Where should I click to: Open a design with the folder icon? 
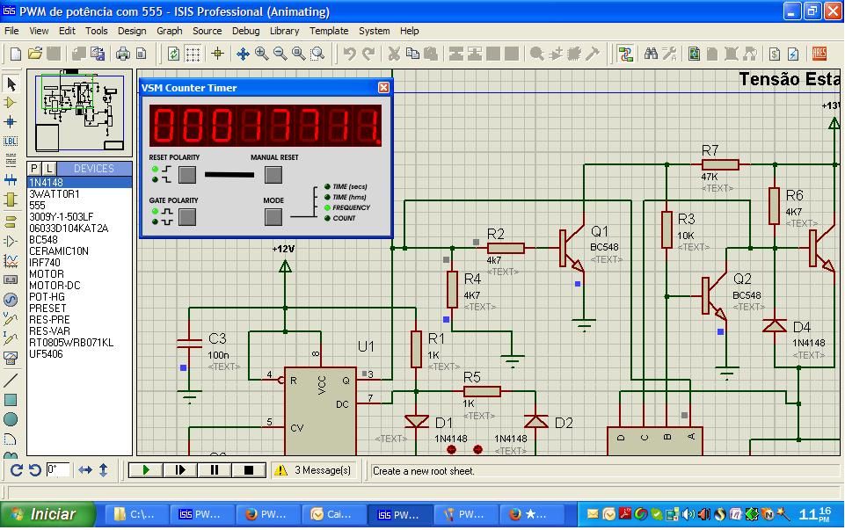pos(35,54)
